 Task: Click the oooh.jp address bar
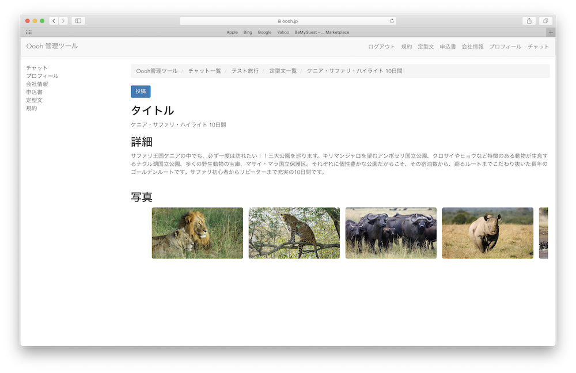288,21
